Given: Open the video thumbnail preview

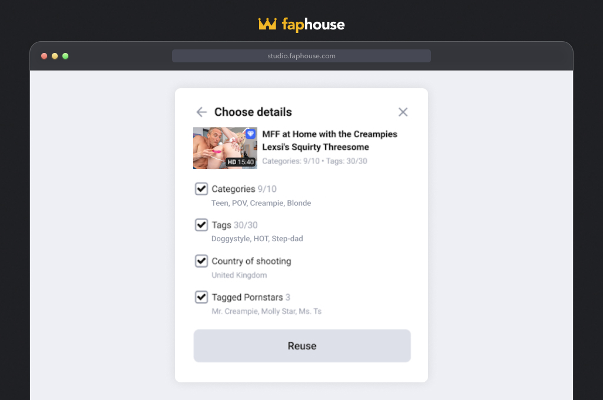Looking at the screenshot, I should point(225,148).
